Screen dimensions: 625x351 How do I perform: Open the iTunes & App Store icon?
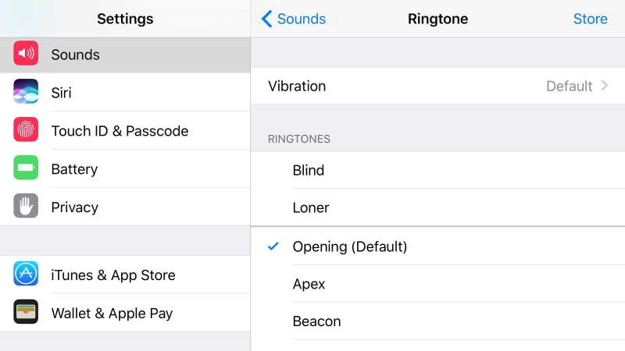26,275
